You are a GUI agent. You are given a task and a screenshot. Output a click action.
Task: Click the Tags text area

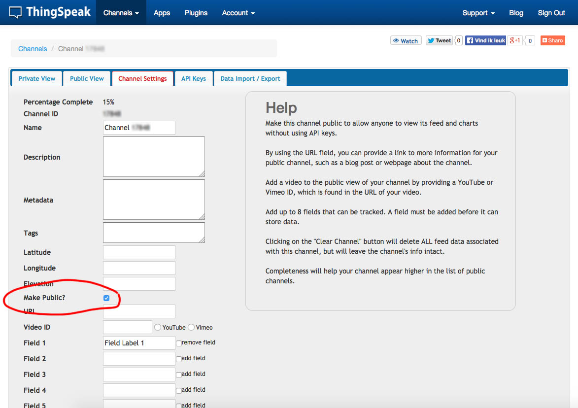(x=154, y=233)
